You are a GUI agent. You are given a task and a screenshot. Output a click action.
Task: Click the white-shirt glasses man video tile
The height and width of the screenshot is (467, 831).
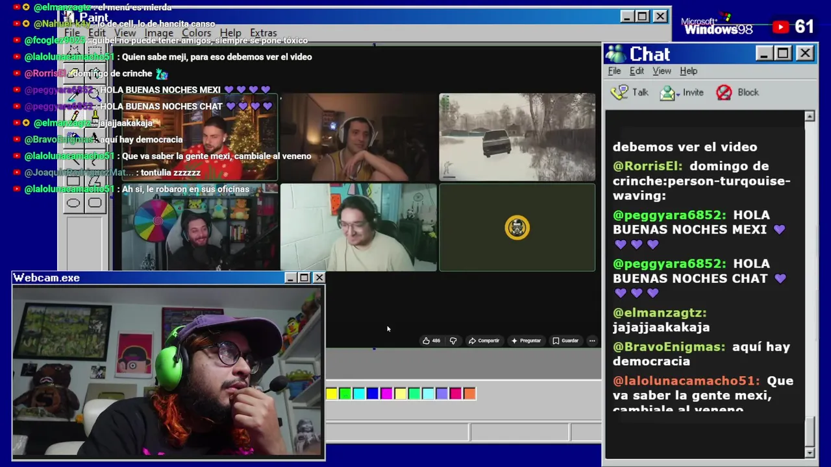(x=359, y=227)
